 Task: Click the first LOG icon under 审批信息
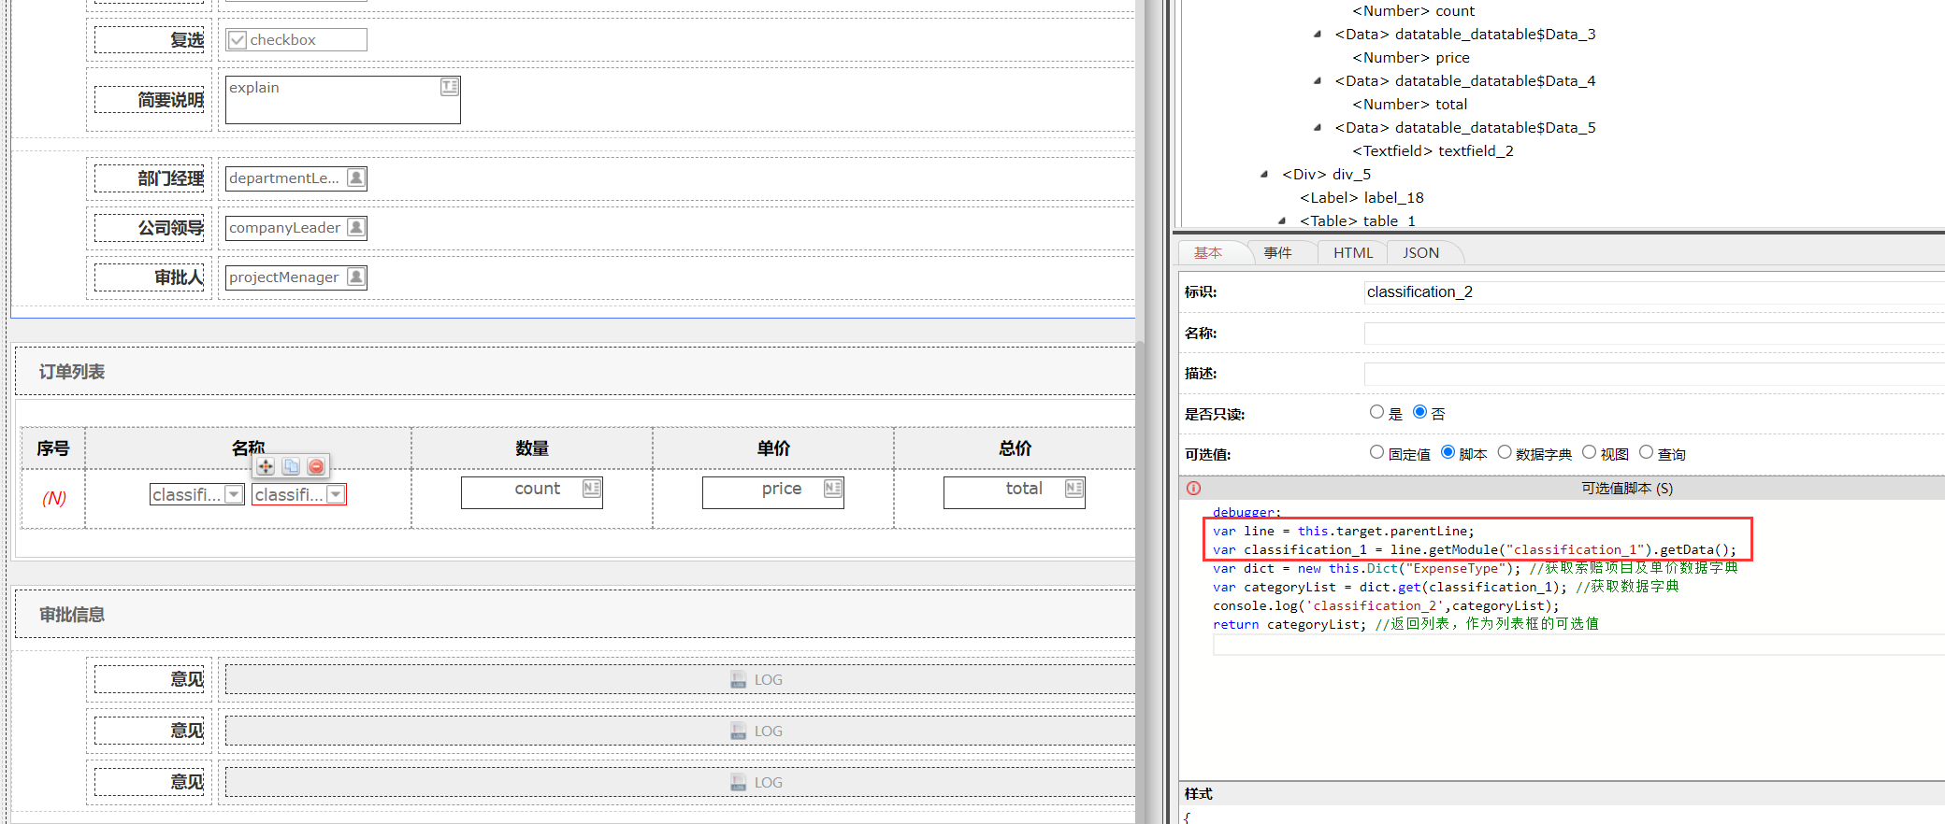[x=739, y=679]
